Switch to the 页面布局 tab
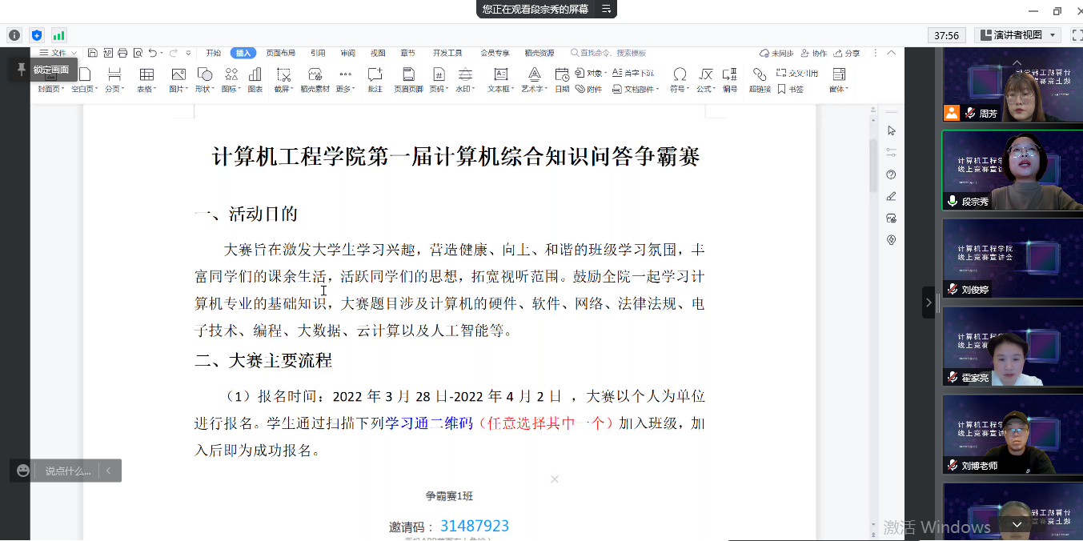The image size is (1083, 541). pos(280,53)
